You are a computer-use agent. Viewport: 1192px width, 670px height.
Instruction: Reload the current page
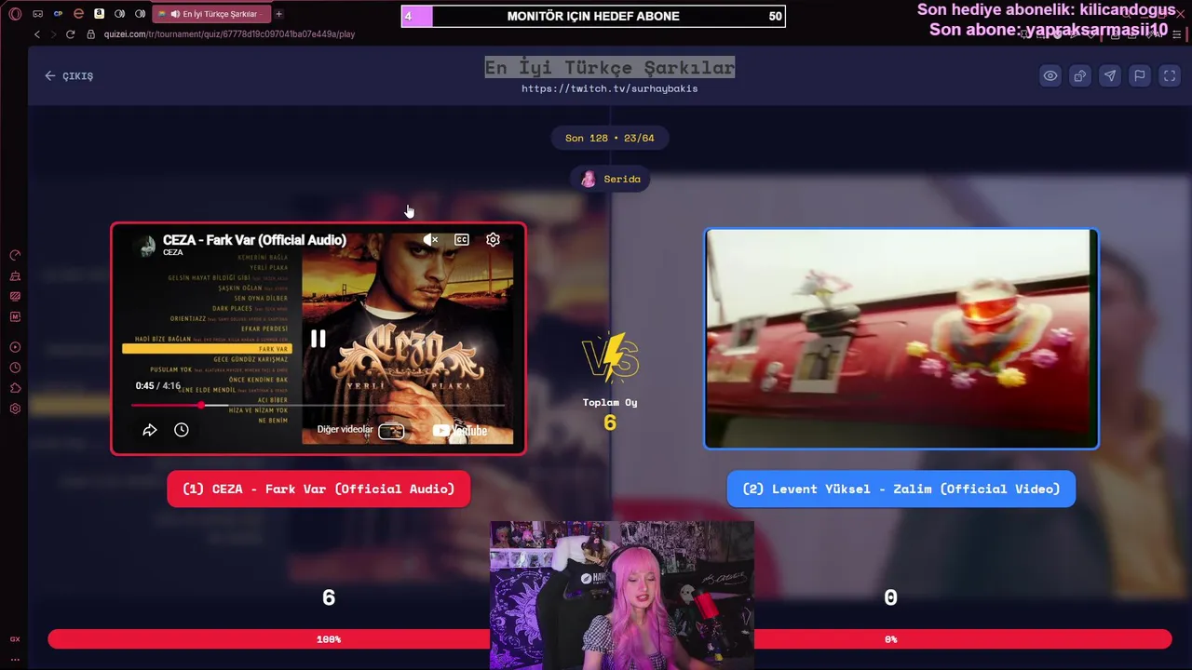pos(70,34)
